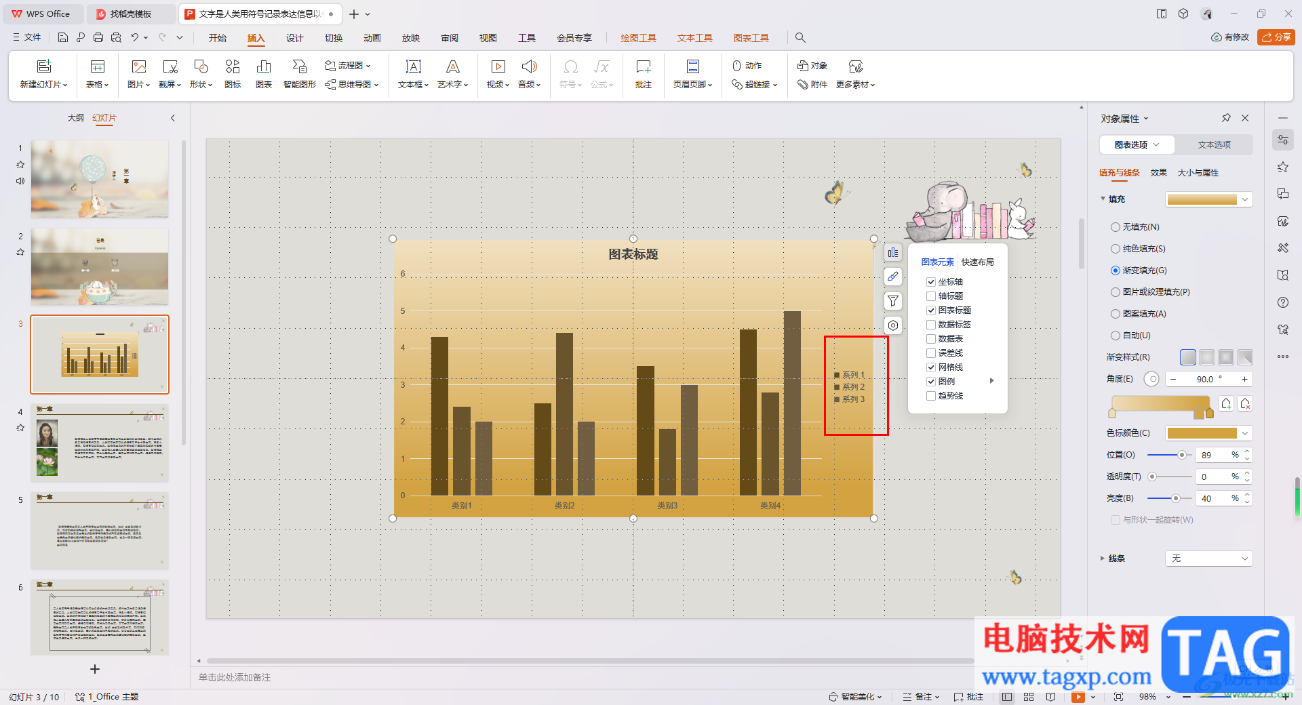Insert a chart with 图表 icon
Screen dimensions: 1302x705
tap(264, 73)
